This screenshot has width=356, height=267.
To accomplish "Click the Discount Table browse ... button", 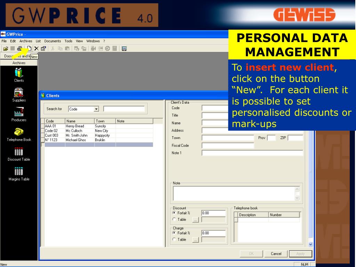I will pyautogui.click(x=195, y=220).
